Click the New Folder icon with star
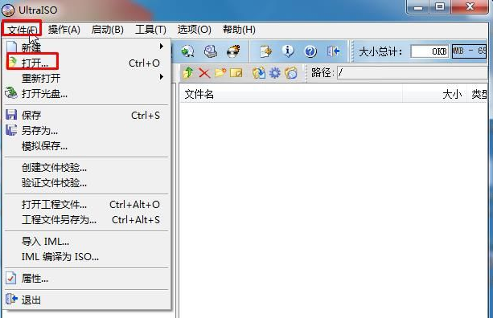 [x=220, y=73]
